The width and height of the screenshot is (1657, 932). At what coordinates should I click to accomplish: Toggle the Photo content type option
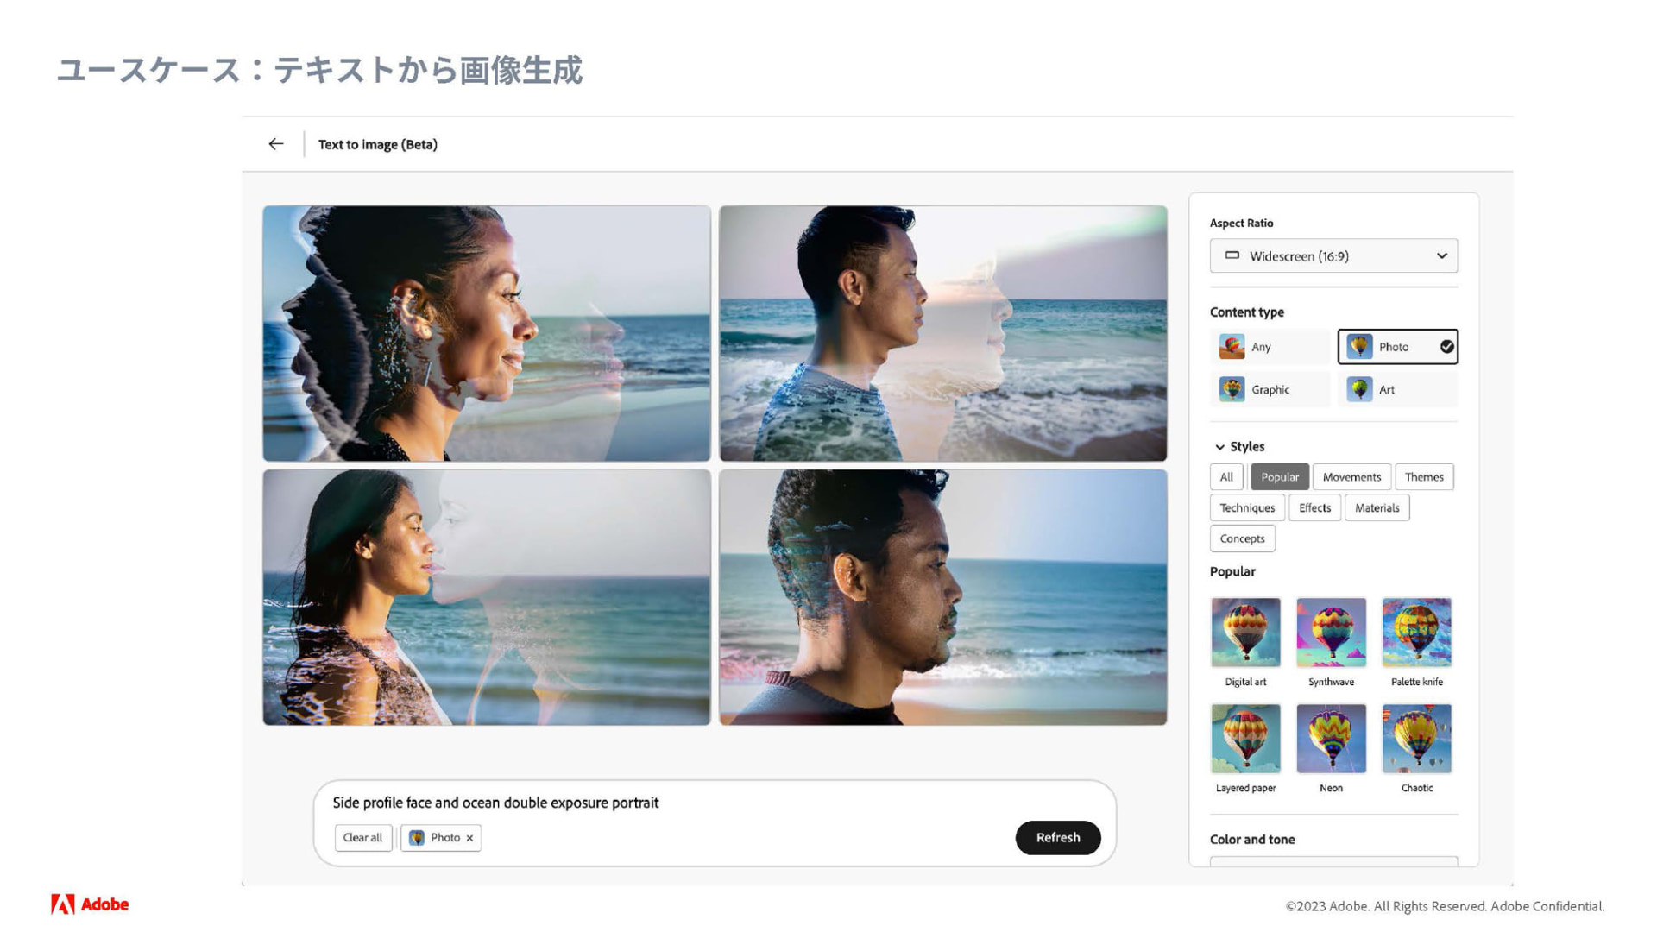(x=1396, y=347)
